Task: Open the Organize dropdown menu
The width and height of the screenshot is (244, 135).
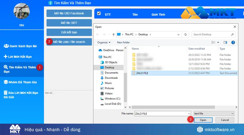Action: 104,42
